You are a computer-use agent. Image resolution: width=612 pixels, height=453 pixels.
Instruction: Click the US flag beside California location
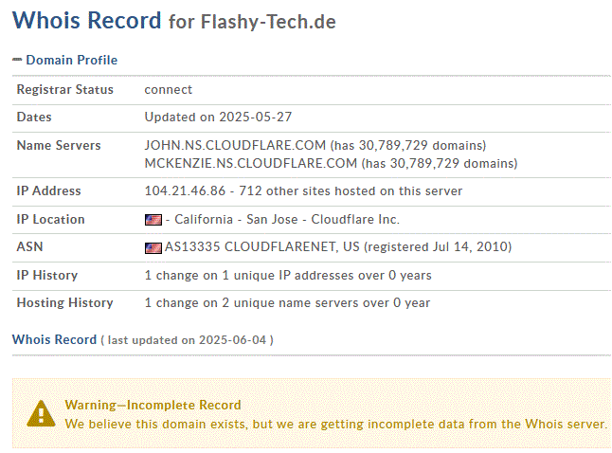point(153,220)
